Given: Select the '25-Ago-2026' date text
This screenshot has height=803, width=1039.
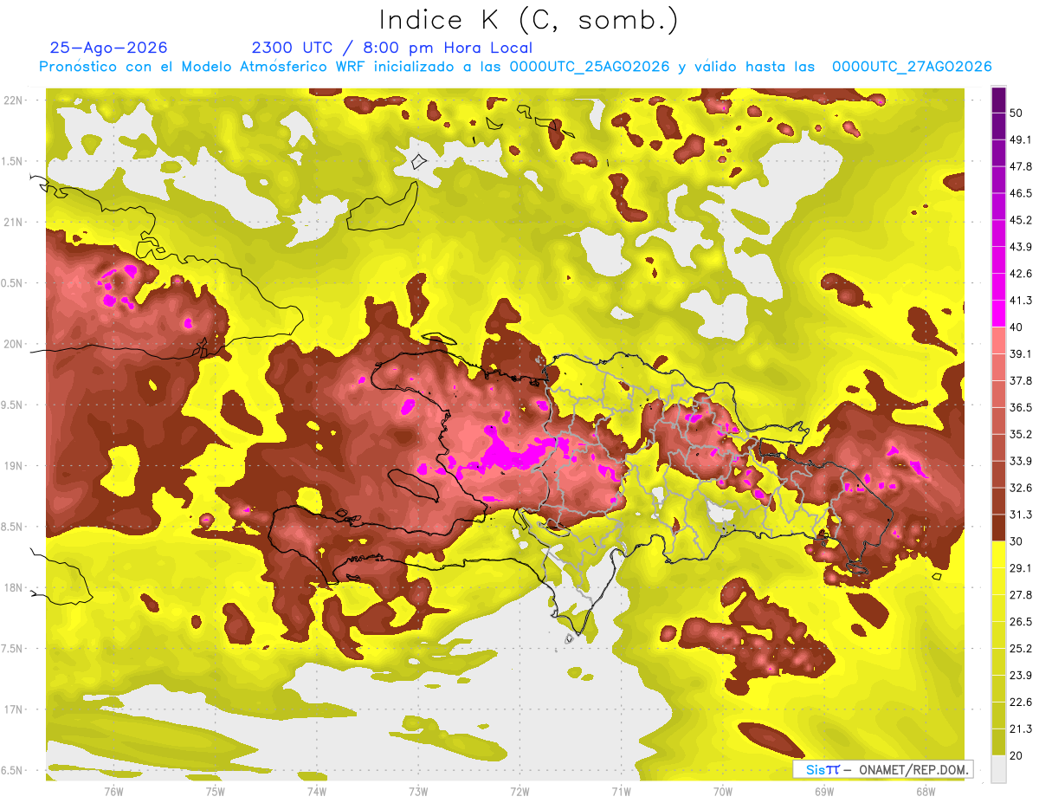Looking at the screenshot, I should click(x=109, y=48).
